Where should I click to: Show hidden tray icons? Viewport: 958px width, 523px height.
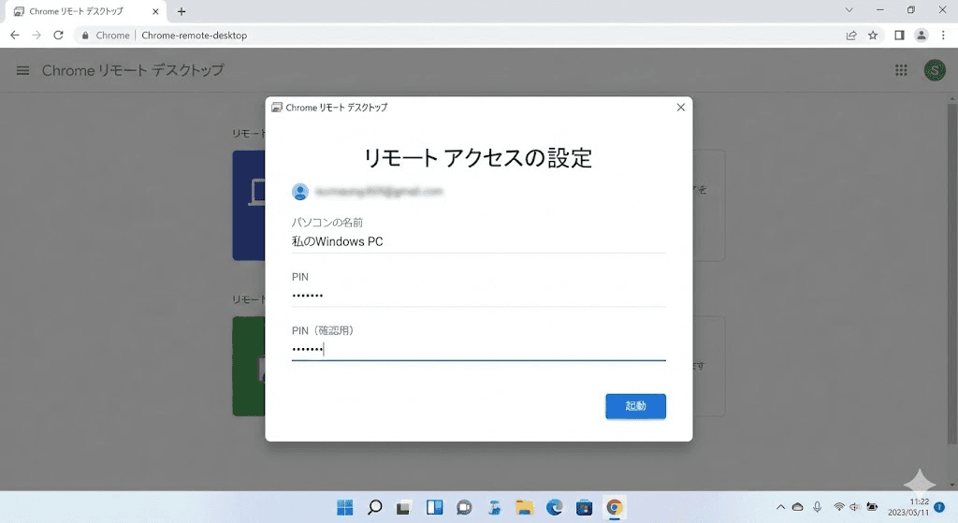780,507
